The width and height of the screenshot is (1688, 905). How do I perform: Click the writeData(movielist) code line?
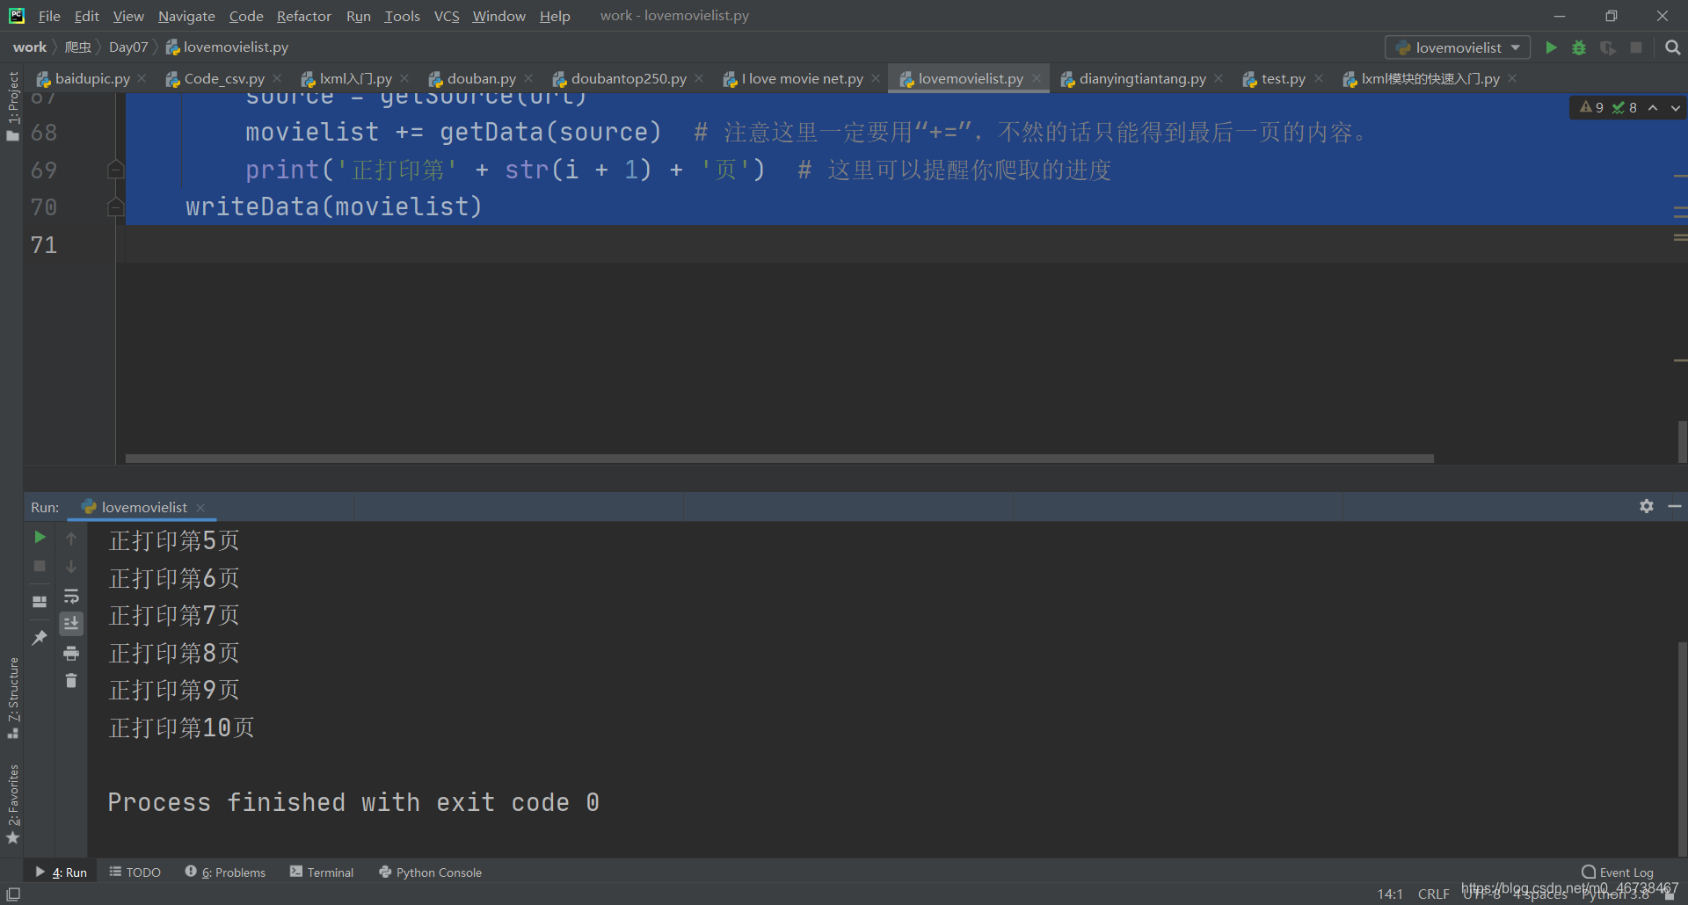(x=333, y=206)
